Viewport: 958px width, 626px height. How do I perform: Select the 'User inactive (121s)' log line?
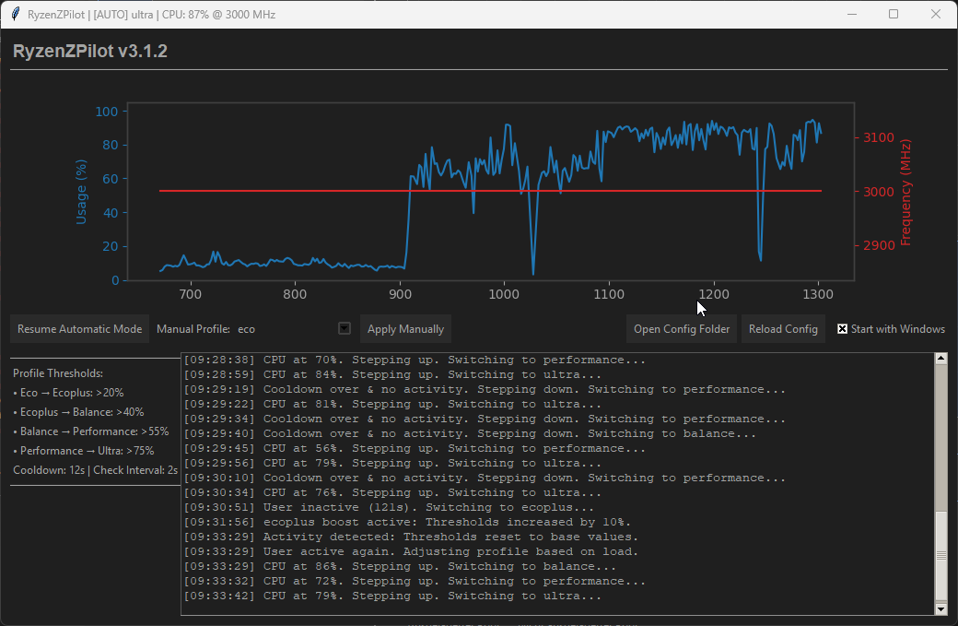click(x=428, y=507)
